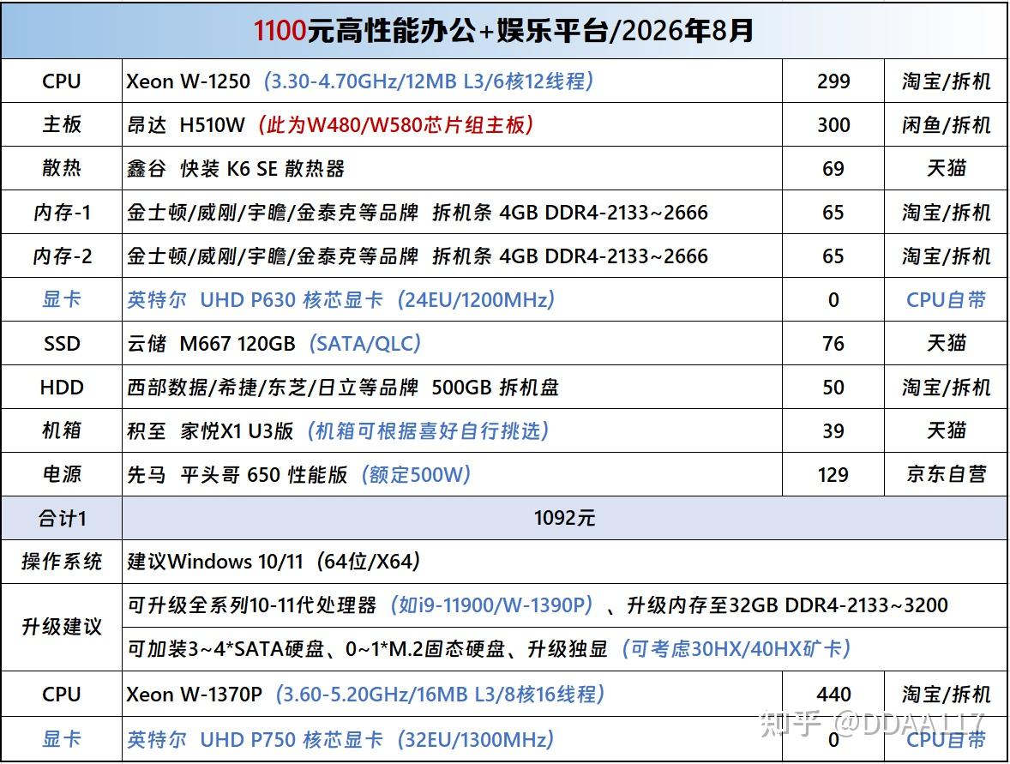The width and height of the screenshot is (1010, 764).
Task: Select the 内存-2 row label
Action: tap(62, 256)
